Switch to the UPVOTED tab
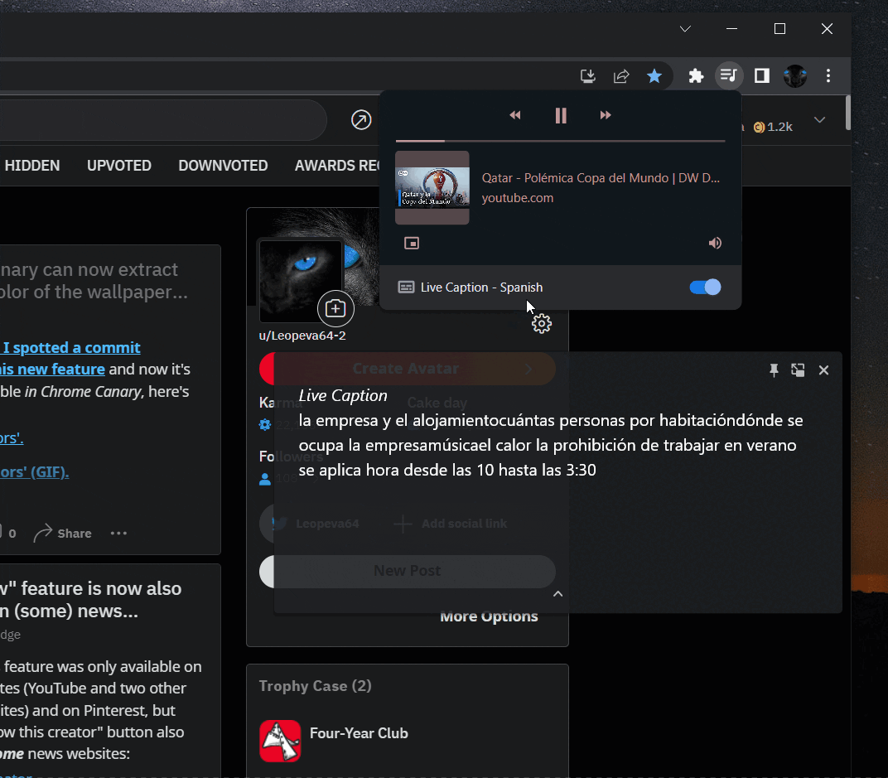The image size is (888, 778). 118,166
